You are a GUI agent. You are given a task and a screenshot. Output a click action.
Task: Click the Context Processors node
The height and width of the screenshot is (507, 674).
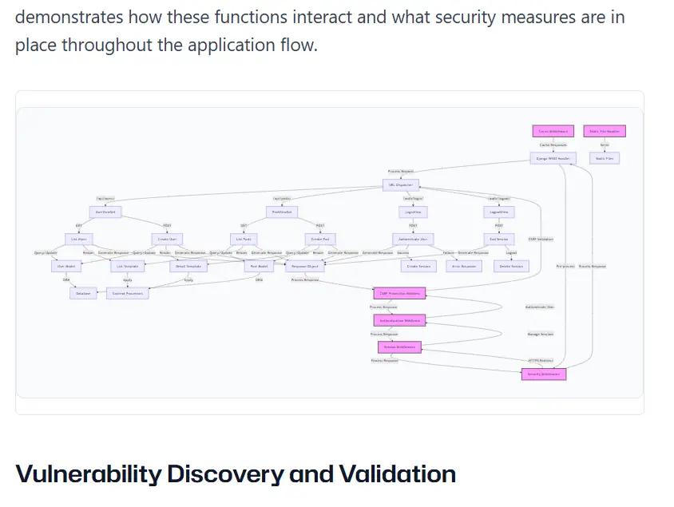[x=128, y=293]
